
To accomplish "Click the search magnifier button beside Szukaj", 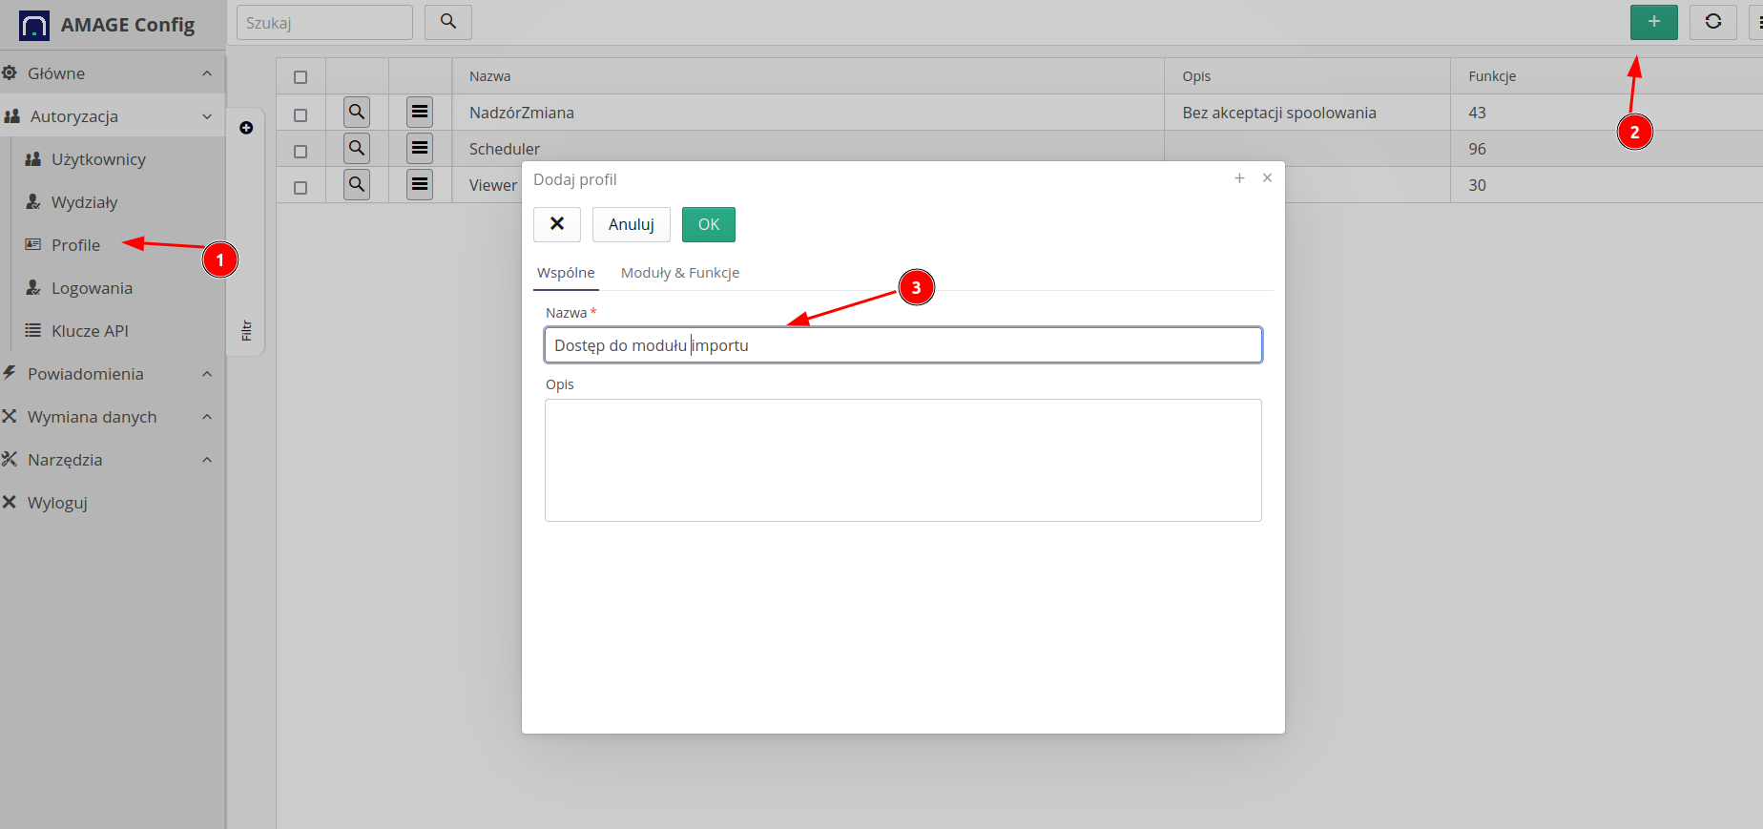I will pyautogui.click(x=447, y=22).
